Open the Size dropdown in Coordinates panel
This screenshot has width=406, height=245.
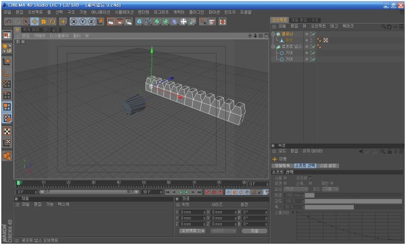pos(223,231)
